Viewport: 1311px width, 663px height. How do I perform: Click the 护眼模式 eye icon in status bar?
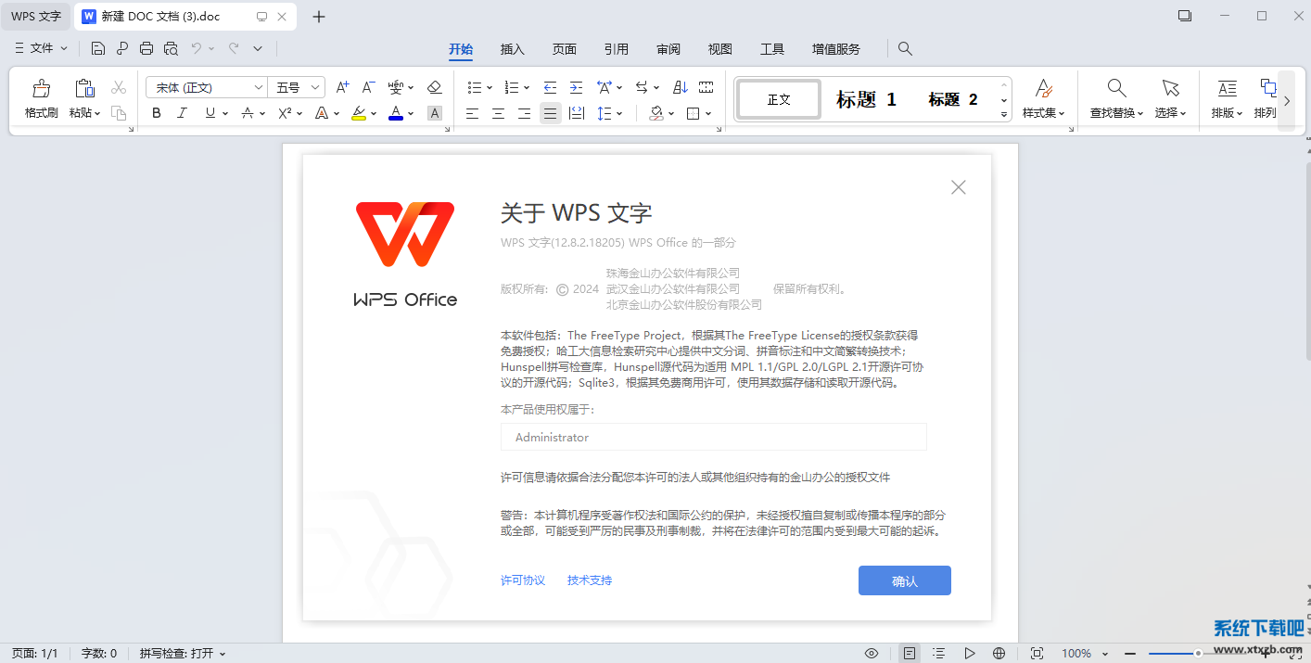(871, 653)
